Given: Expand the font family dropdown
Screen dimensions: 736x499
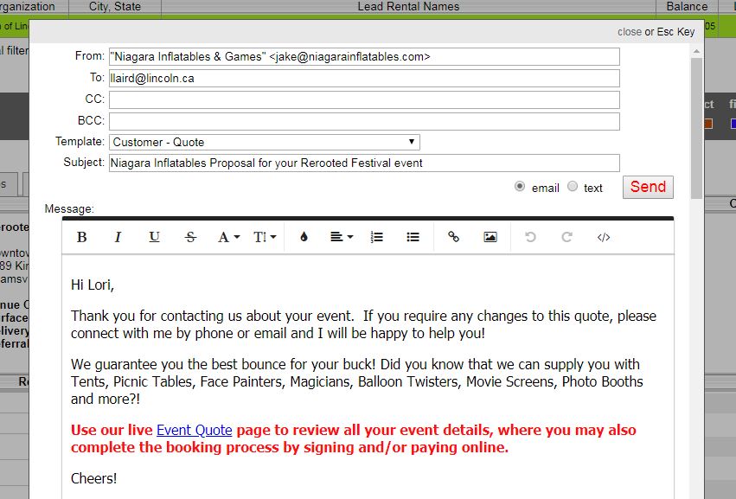Looking at the screenshot, I should [228, 237].
